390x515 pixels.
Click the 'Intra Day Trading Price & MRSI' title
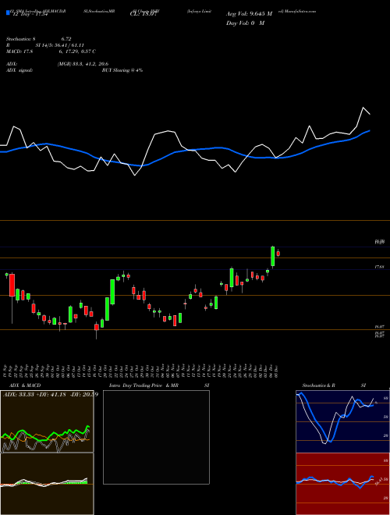pos(159,385)
